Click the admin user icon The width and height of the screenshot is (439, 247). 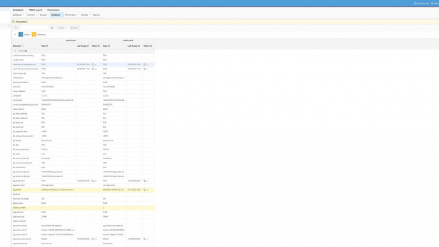(x=431, y=3)
